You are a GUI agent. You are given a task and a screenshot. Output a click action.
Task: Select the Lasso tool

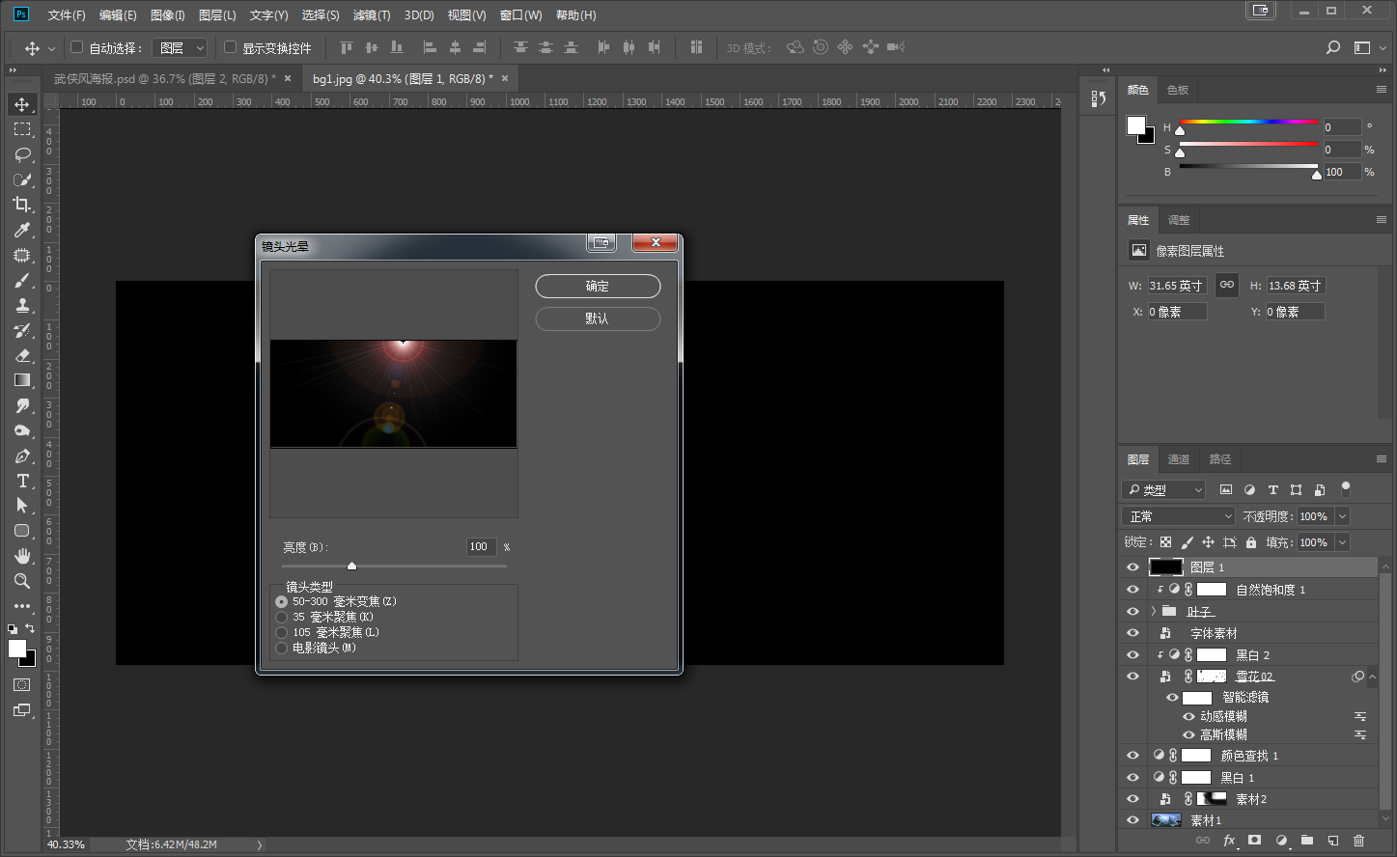click(22, 154)
